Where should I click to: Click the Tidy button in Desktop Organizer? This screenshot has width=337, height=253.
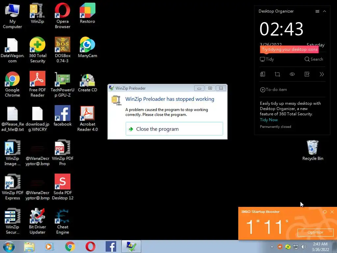(267, 59)
